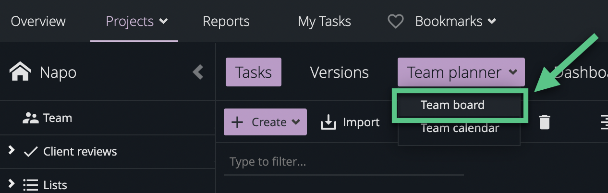Click the people icon beside Team
The image size is (608, 193).
point(30,118)
